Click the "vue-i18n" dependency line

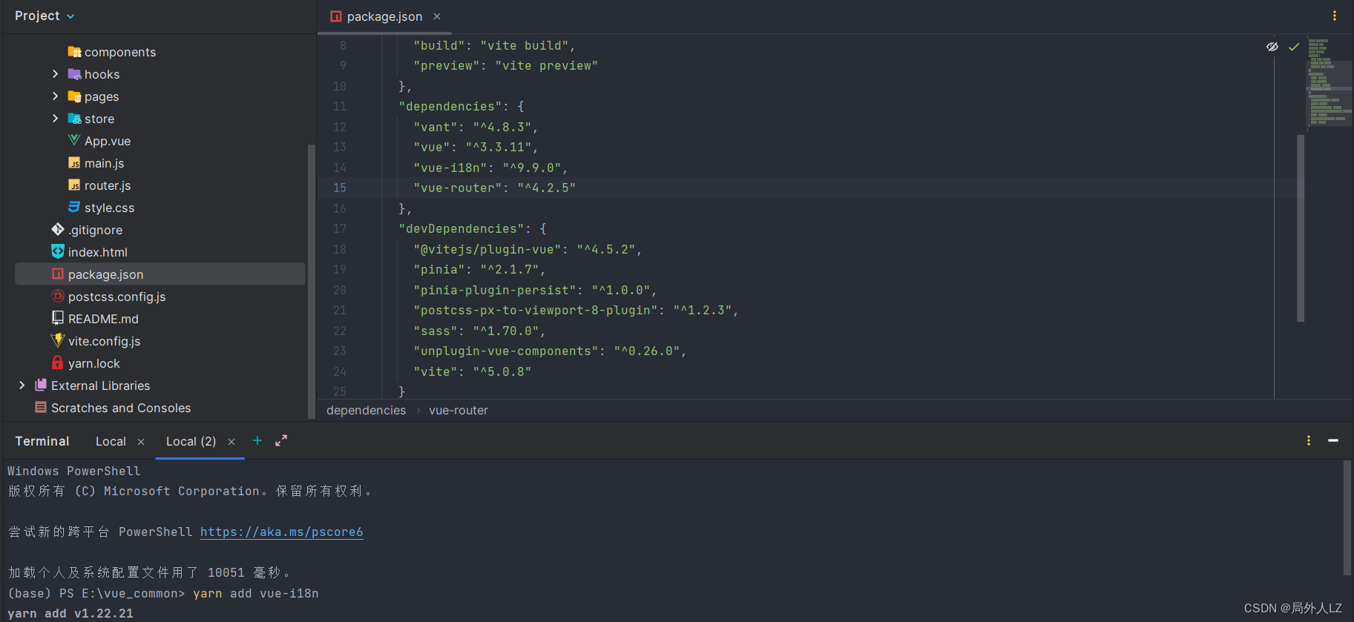pyautogui.click(x=490, y=168)
